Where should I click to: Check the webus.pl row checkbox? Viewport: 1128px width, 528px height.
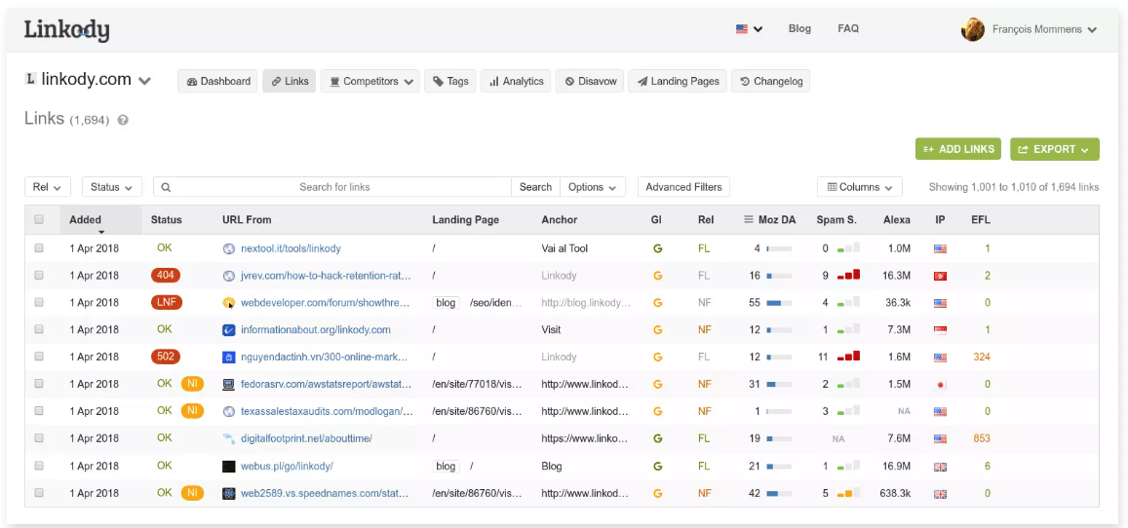pos(39,466)
